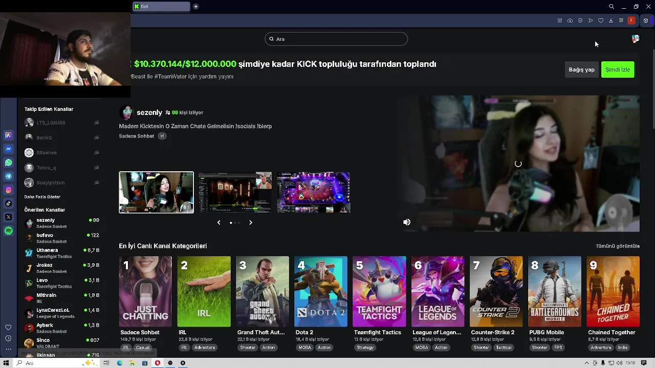This screenshot has width=655, height=368.
Task: Open Just Chatting category card
Action: (145, 291)
